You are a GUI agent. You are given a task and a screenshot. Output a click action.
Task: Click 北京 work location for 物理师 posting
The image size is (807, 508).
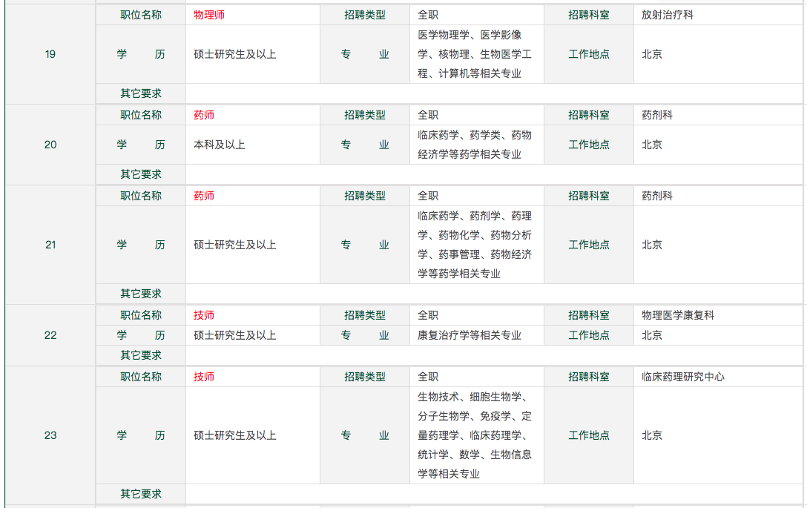pyautogui.click(x=651, y=53)
